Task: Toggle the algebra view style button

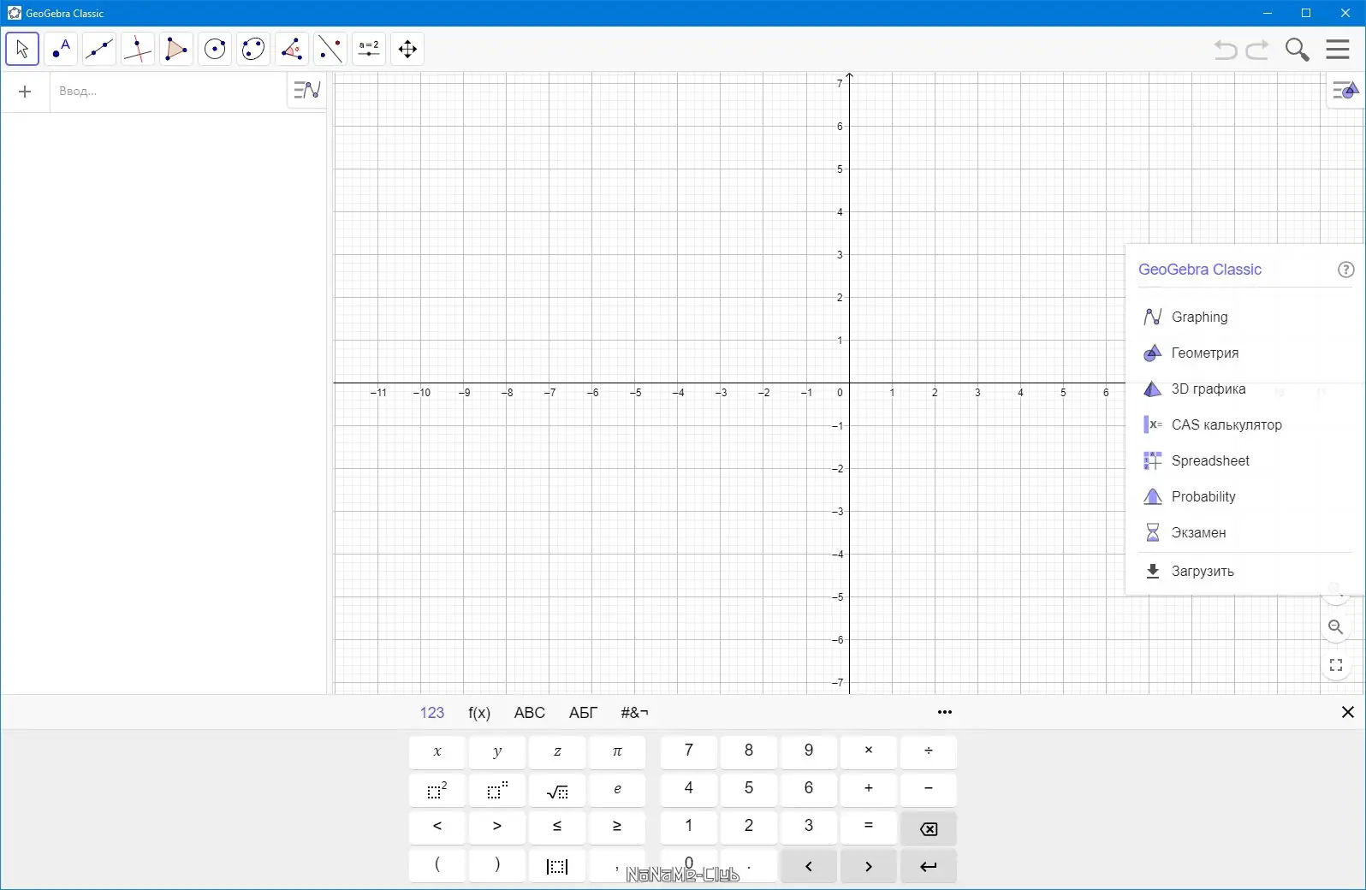Action: coord(306,90)
